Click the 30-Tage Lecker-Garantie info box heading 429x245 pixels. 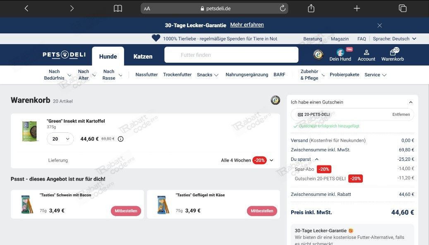coord(324,231)
